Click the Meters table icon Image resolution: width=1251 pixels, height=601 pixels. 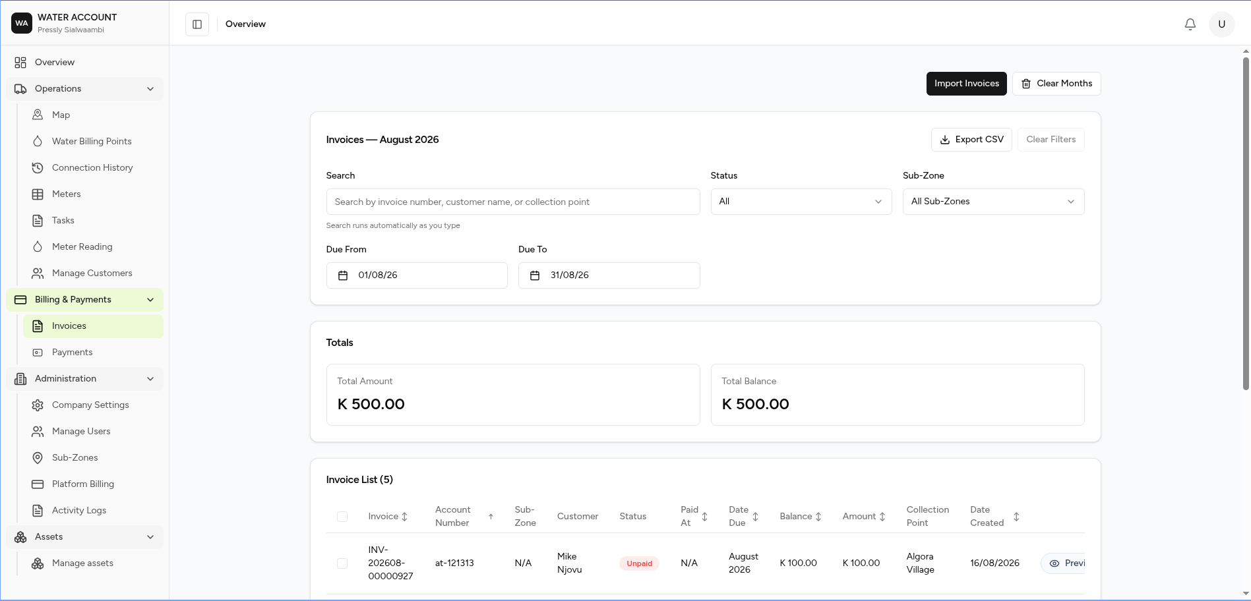(38, 194)
